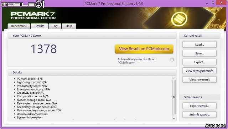Expand the System storage score row

tap(14, 100)
